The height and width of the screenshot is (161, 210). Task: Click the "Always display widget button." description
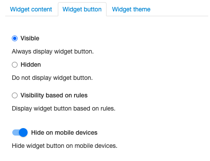click(x=53, y=51)
